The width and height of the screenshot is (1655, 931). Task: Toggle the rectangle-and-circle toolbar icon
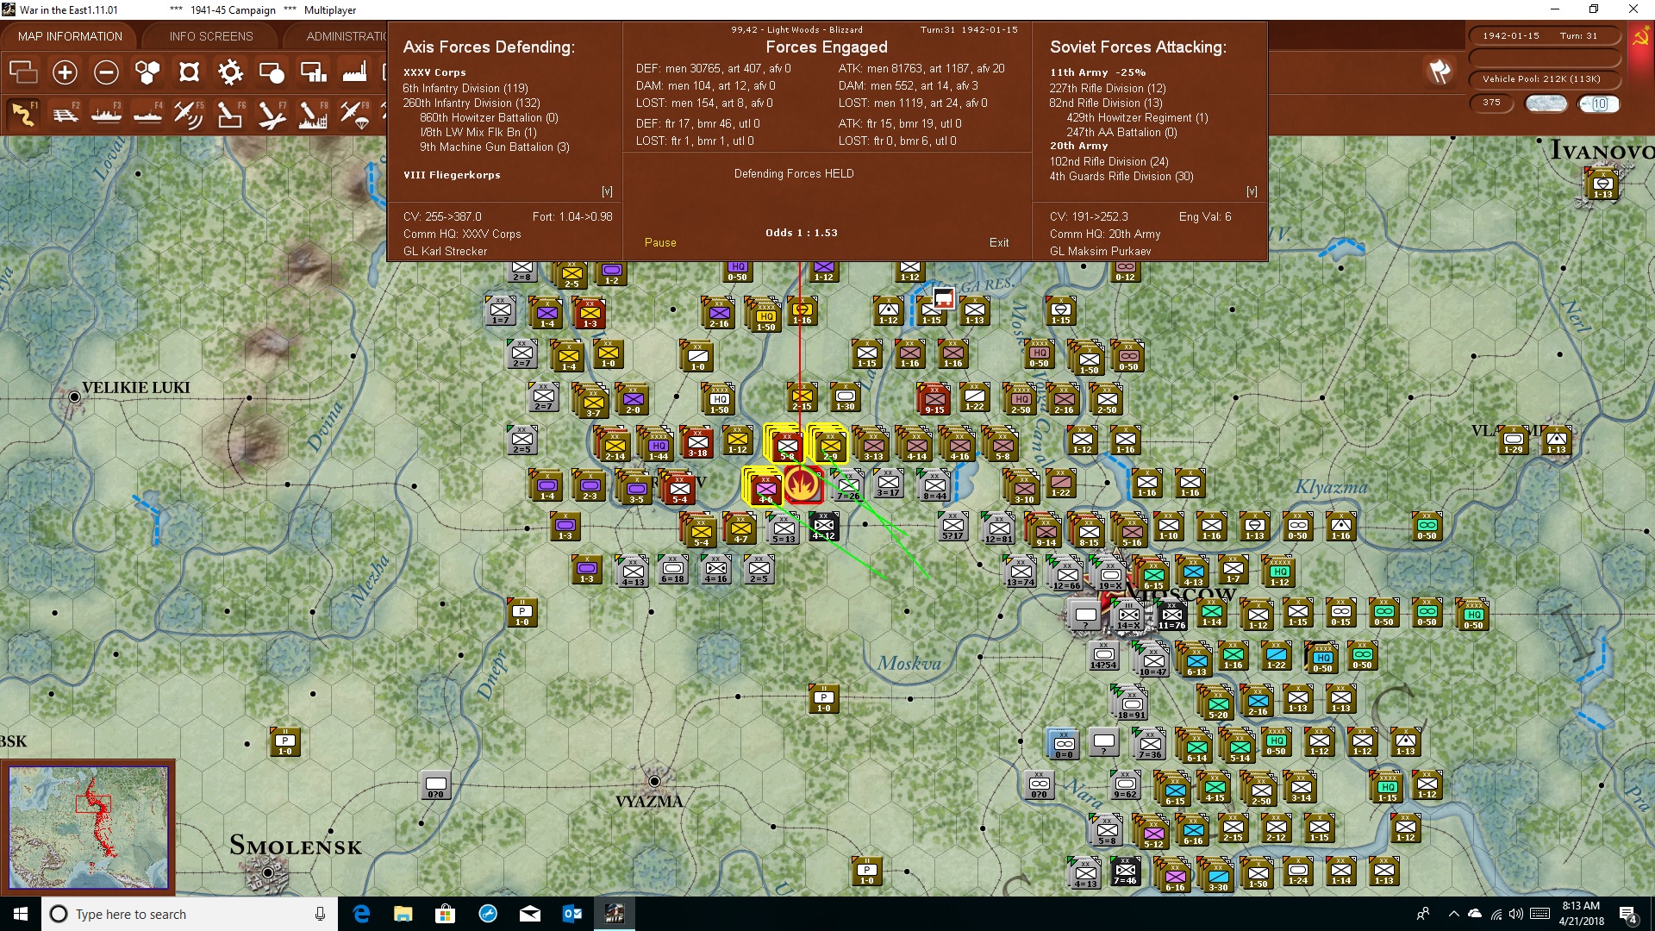coord(272,72)
